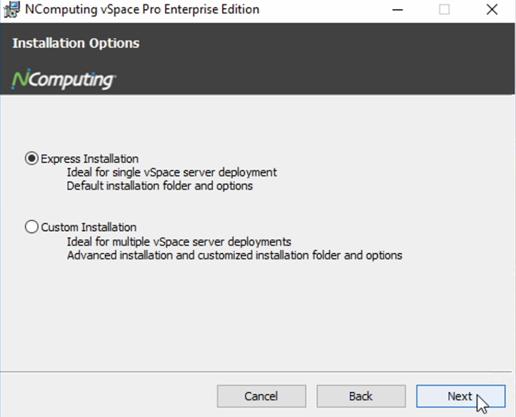Click the Express Installation label text
The height and width of the screenshot is (417, 516).
(90, 159)
